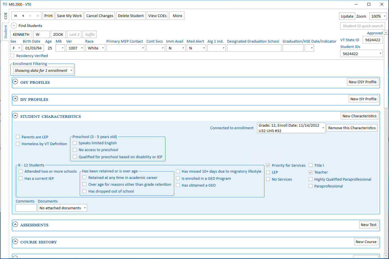Screen dimensions: 389x259
Task: Click Delete Student button
Action: (131, 16)
